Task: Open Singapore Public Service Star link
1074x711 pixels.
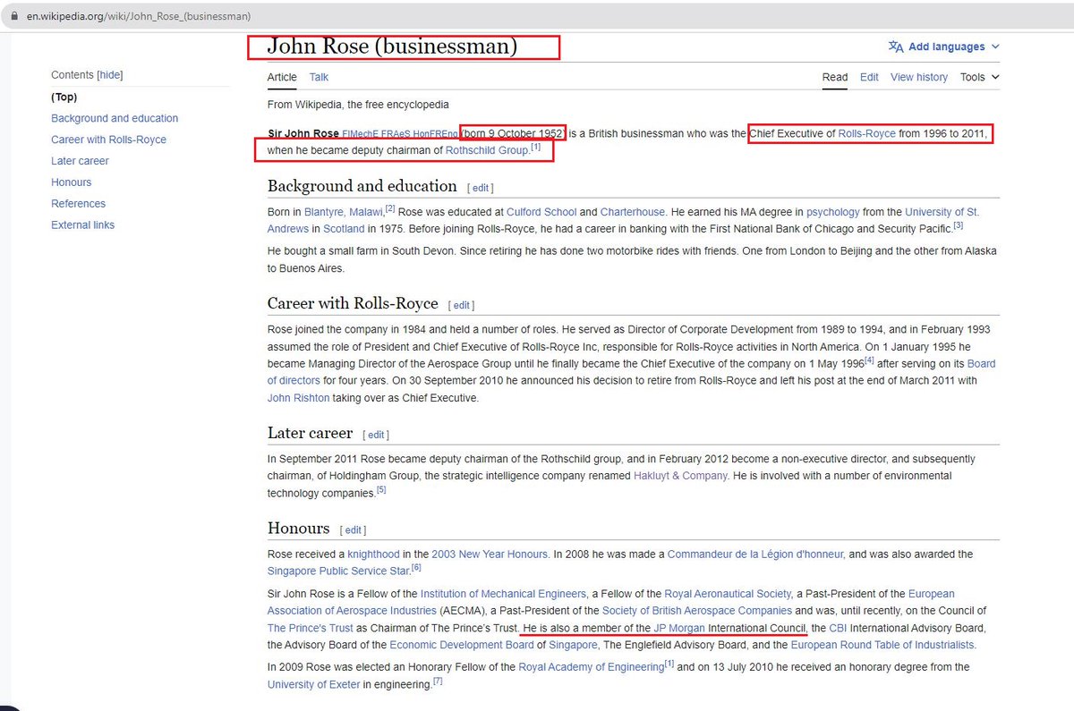Action: pos(338,571)
